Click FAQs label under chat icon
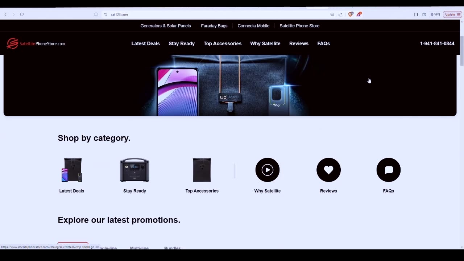464x261 pixels. click(x=389, y=191)
